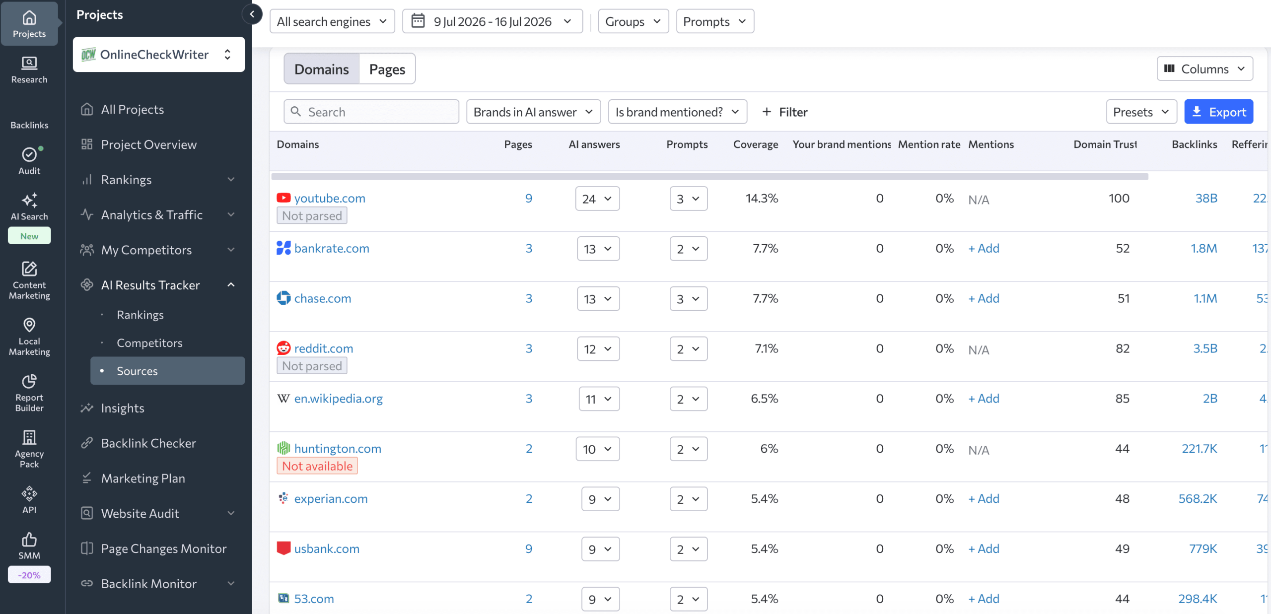This screenshot has height=614, width=1271.
Task: Open the en.wikipedia.org domain link
Action: pyautogui.click(x=338, y=398)
